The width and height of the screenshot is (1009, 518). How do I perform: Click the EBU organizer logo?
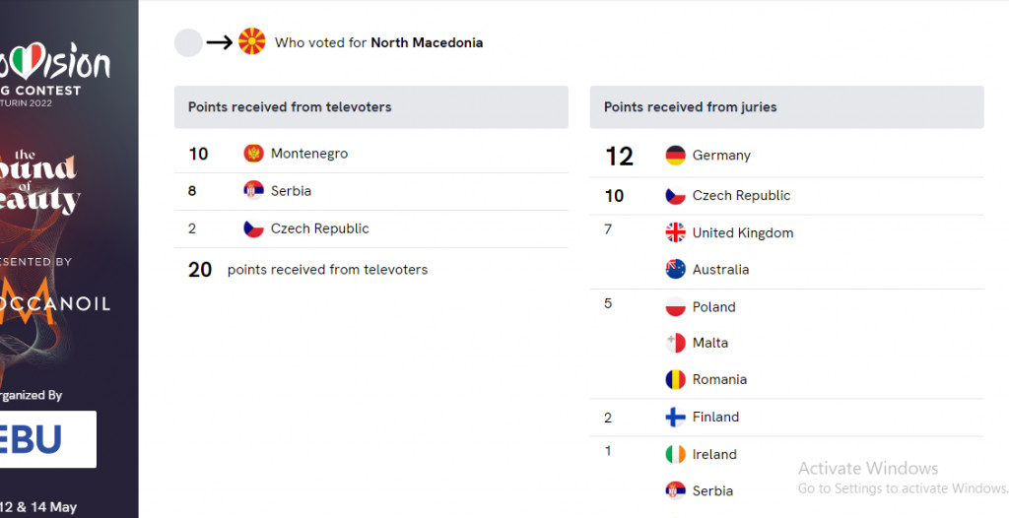(x=48, y=439)
